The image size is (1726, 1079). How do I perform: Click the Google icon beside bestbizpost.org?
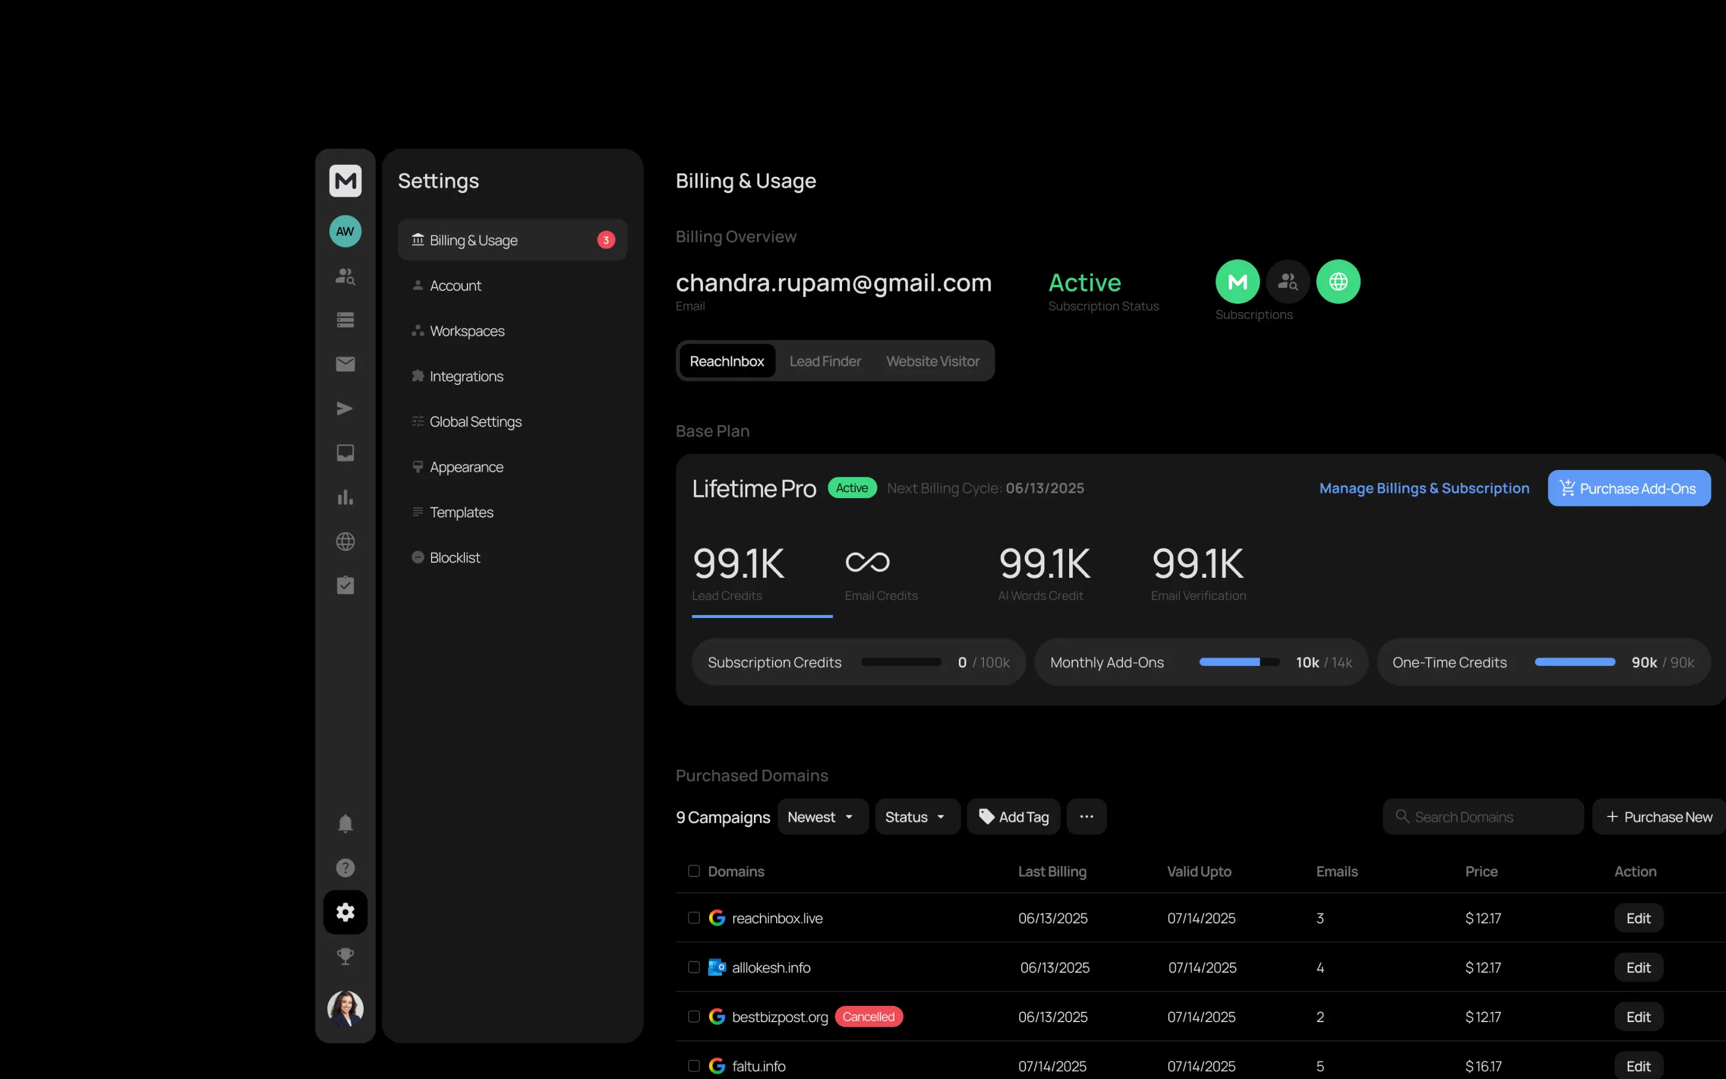(717, 1016)
